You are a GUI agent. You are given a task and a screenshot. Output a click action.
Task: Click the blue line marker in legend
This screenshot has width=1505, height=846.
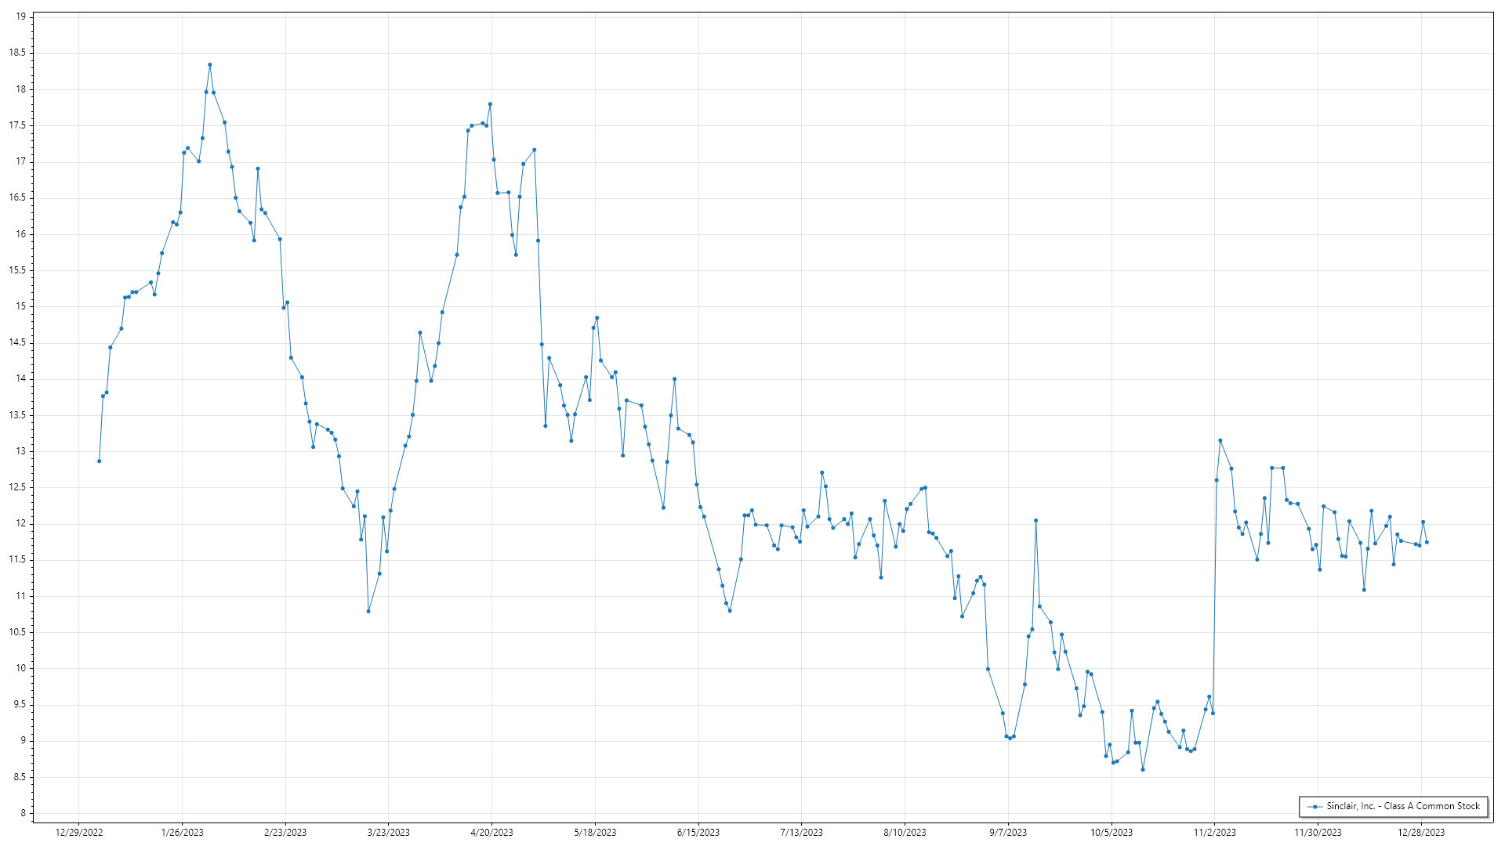click(1315, 807)
